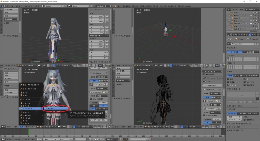260x141 pixels.
Task: Click the Info editor type icon beside ファイル
Action: pyautogui.click(x=3, y=6)
